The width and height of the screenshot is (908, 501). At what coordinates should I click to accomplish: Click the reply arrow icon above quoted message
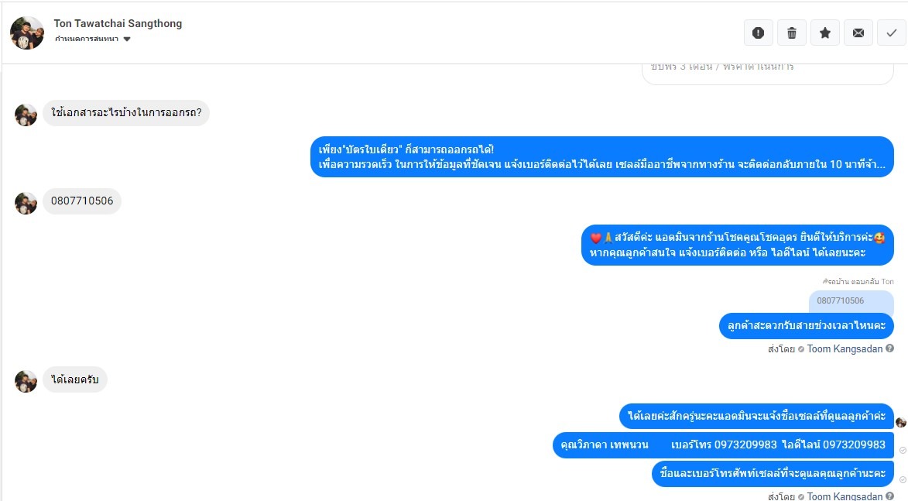[x=825, y=282]
